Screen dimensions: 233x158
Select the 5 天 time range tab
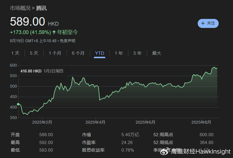[x=34, y=53]
